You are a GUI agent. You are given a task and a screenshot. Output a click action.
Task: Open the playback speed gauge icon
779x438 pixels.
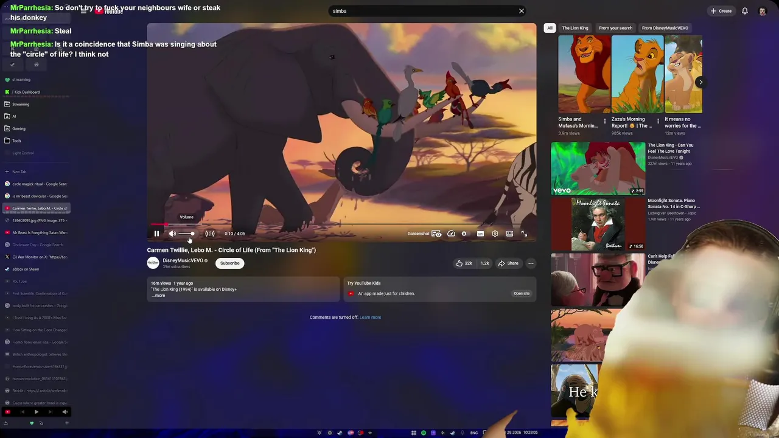coord(451,234)
